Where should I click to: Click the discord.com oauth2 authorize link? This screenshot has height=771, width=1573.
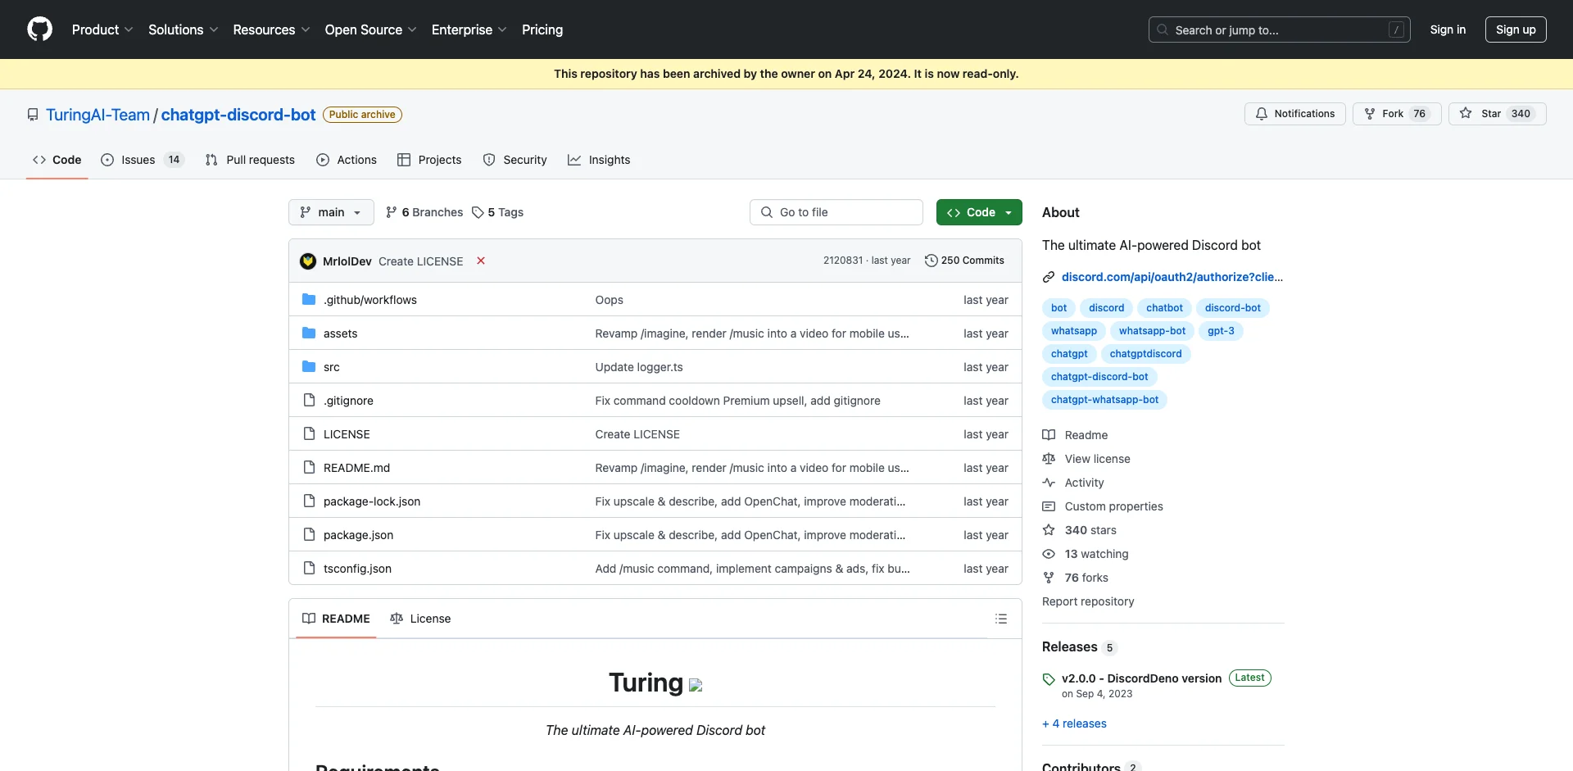tap(1172, 277)
